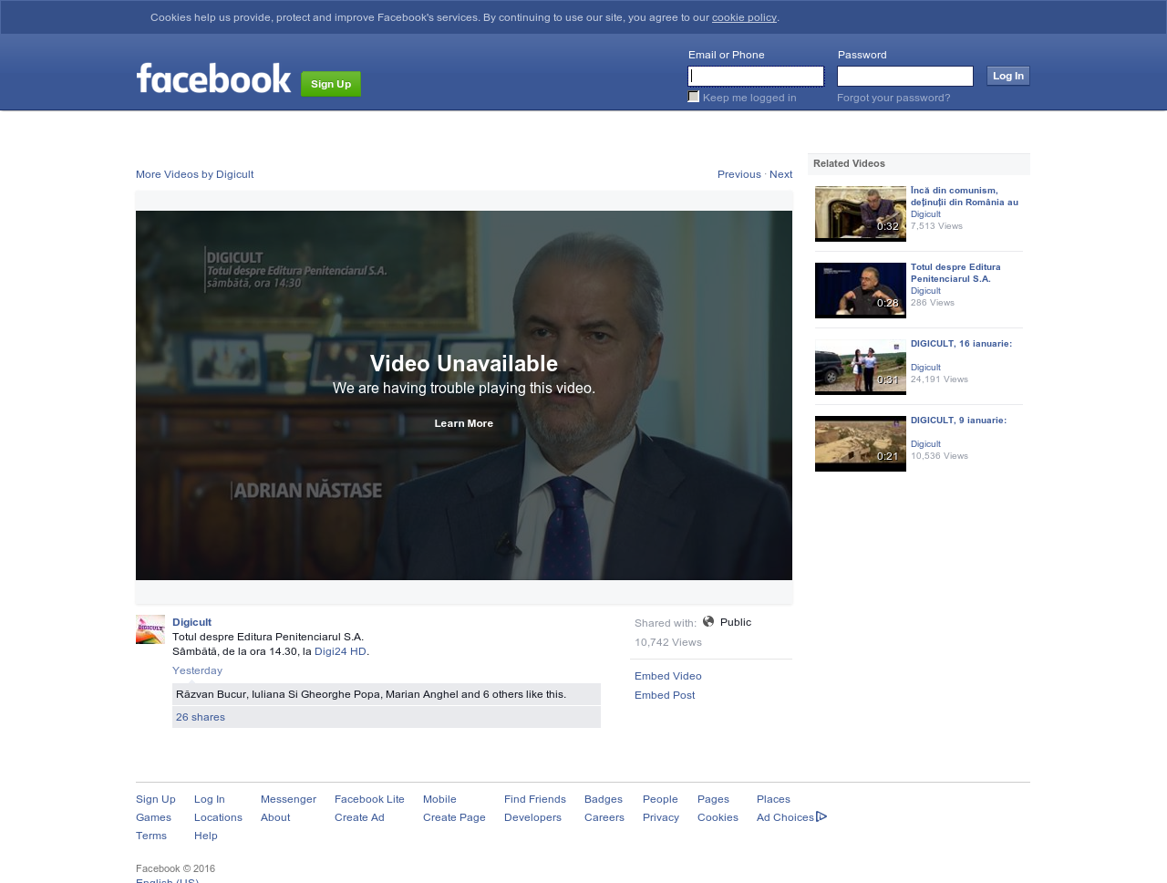The width and height of the screenshot is (1167, 883).
Task: Open Messenger footer link
Action: pyautogui.click(x=288, y=799)
